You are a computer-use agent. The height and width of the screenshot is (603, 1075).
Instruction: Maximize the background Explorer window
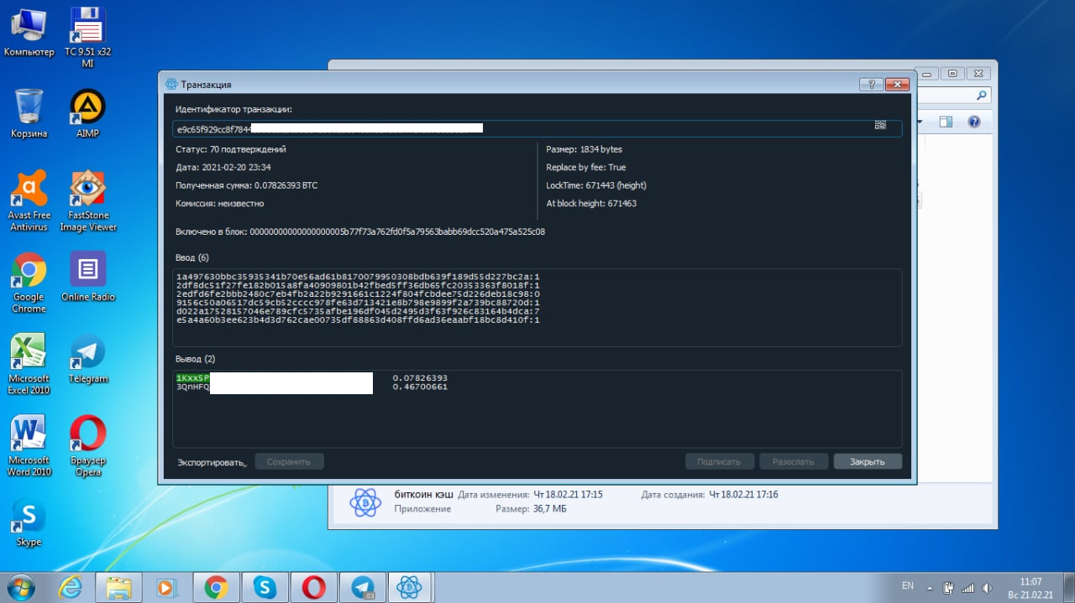tap(953, 74)
